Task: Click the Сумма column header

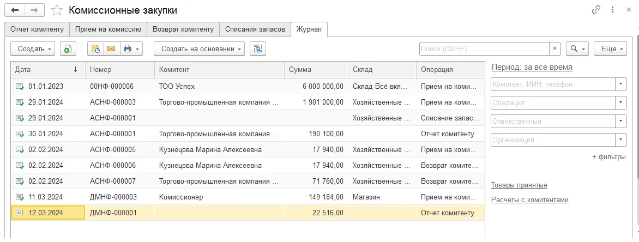Action: [316, 70]
